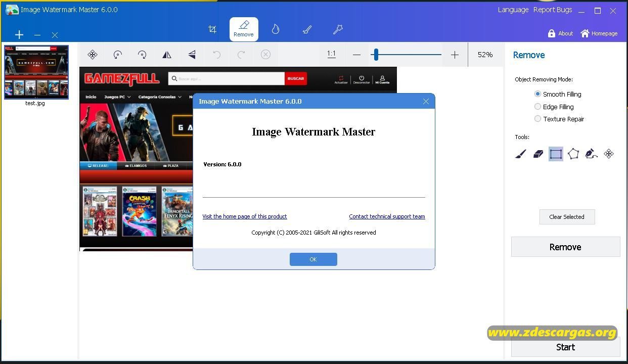Click the About lock icon
628x364 pixels.
[552, 33]
